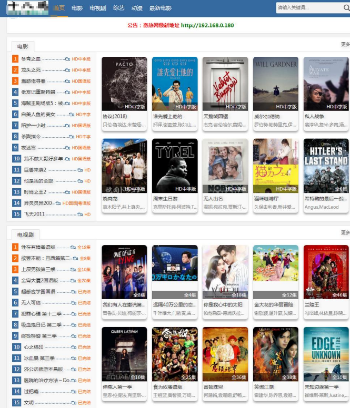Click the camera icon beside 夜迷宫
Viewport: 350px width, 408px height.
click(x=67, y=148)
